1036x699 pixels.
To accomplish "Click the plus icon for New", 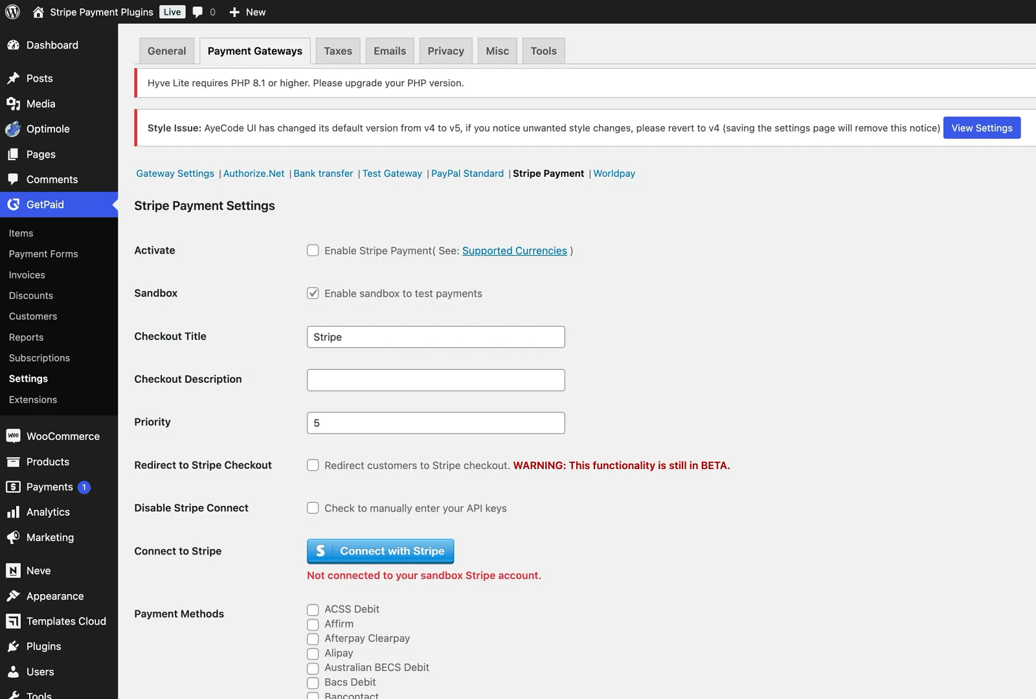I will [x=234, y=12].
